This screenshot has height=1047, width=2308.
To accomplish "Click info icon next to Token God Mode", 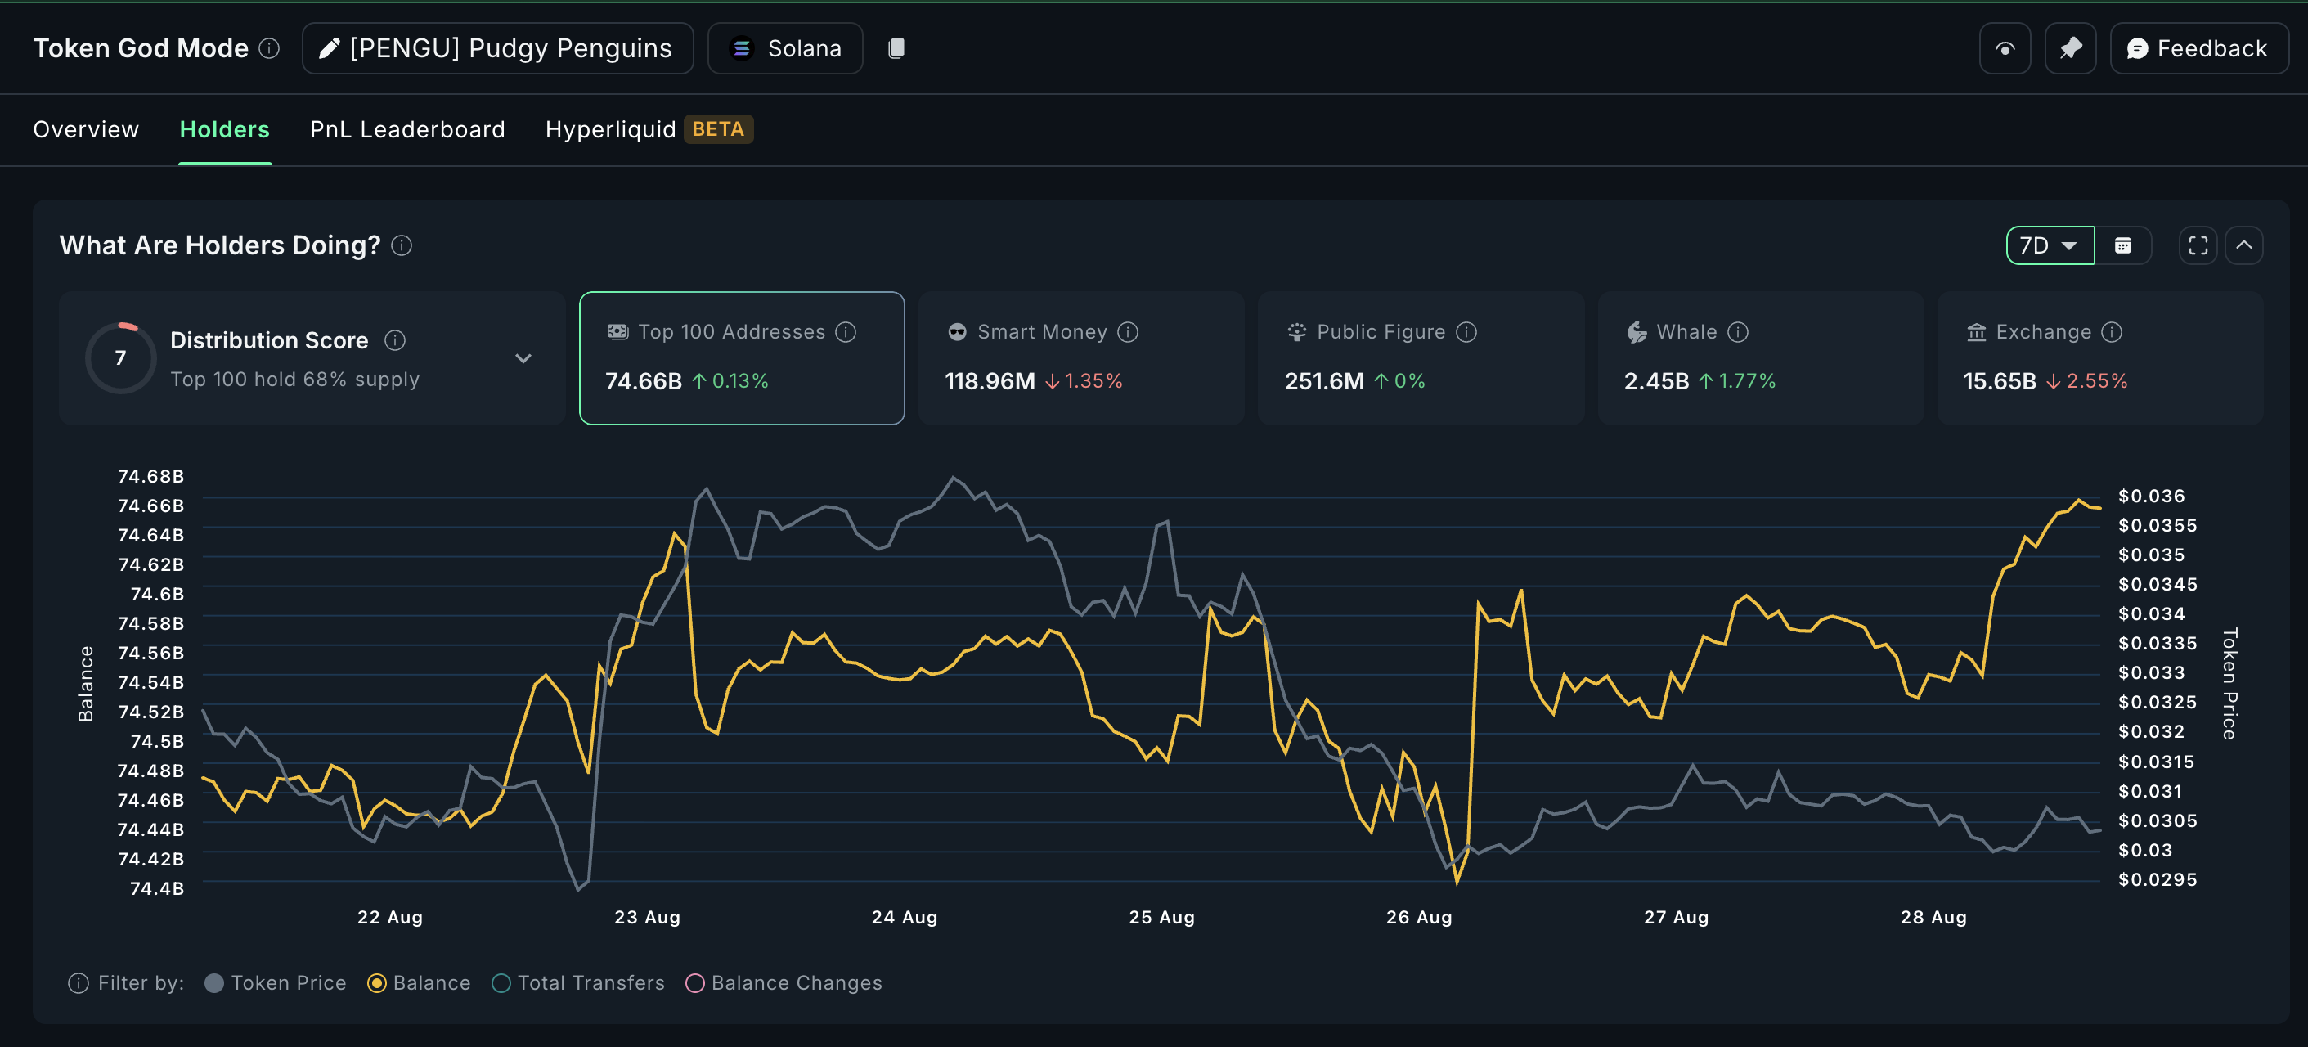I will pos(269,48).
